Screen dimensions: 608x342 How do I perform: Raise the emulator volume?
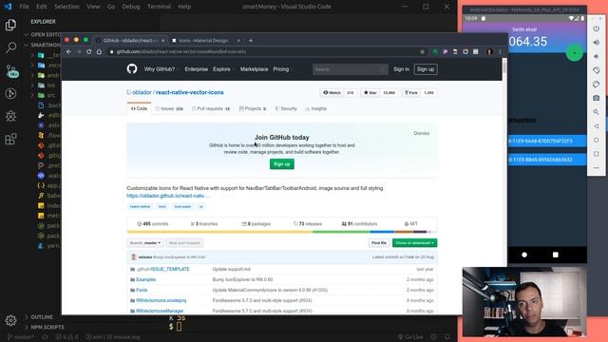(597, 43)
